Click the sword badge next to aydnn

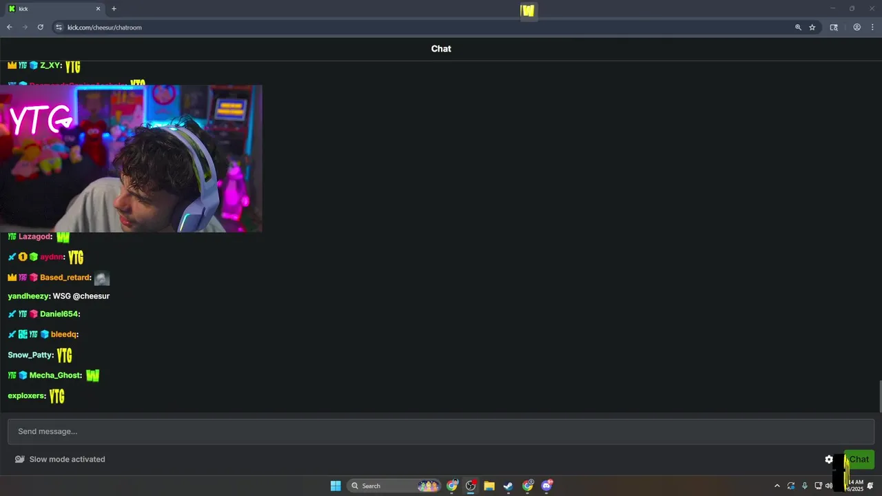click(x=12, y=257)
